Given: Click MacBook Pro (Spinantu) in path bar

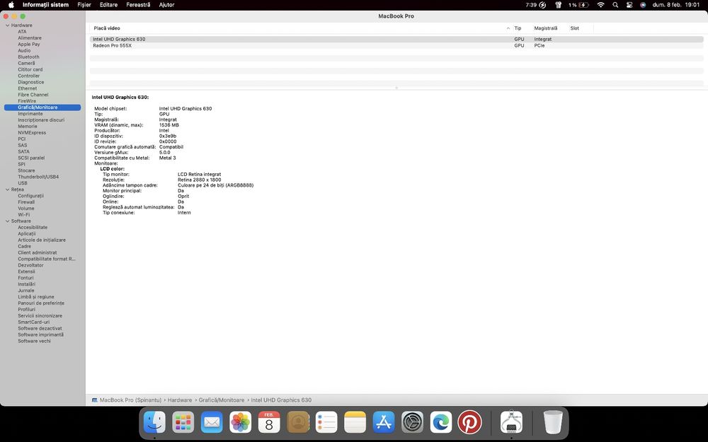Looking at the screenshot, I should [130, 400].
